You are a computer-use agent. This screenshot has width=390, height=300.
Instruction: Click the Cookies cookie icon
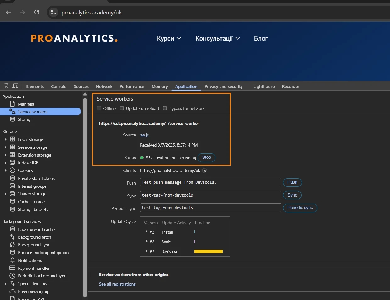point(13,170)
